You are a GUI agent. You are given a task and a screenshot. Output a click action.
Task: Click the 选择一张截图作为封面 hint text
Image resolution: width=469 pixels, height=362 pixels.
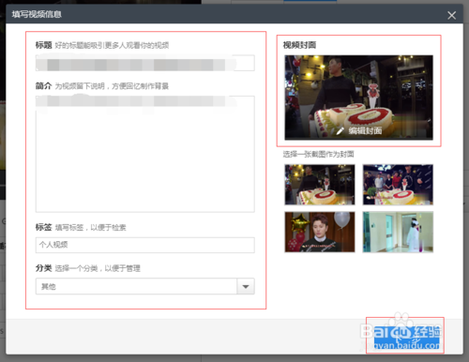click(x=318, y=154)
